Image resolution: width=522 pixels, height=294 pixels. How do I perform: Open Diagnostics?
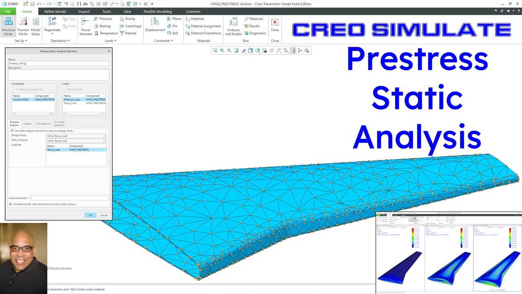[x=255, y=33]
